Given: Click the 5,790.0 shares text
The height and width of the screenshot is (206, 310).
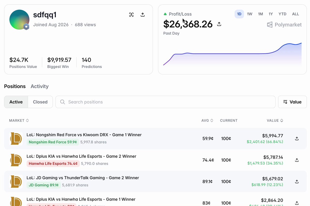Looking at the screenshot, I should tap(95, 164).
